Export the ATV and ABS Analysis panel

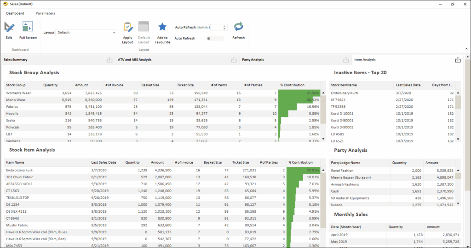(x=234, y=60)
